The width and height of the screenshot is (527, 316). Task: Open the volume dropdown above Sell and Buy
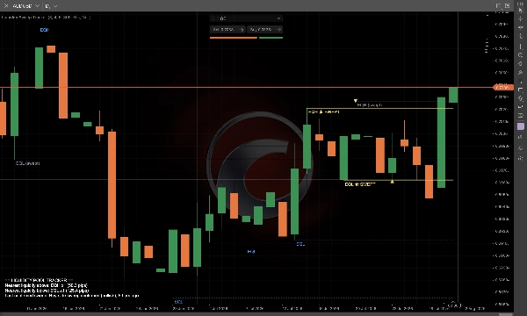(x=246, y=18)
